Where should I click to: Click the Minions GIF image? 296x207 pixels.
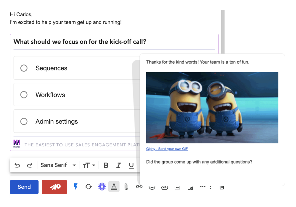[212, 108]
